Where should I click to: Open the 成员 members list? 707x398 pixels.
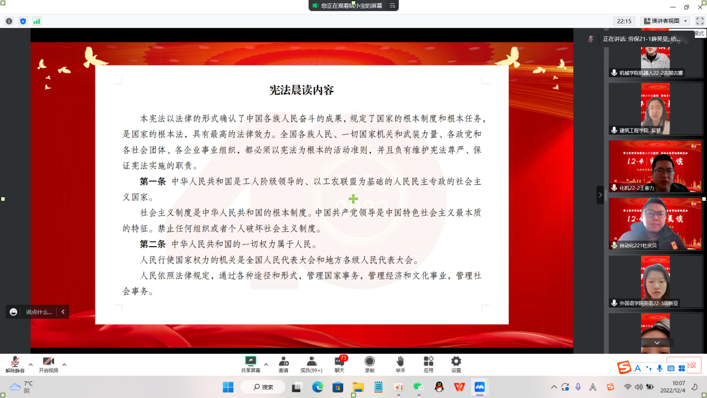311,363
